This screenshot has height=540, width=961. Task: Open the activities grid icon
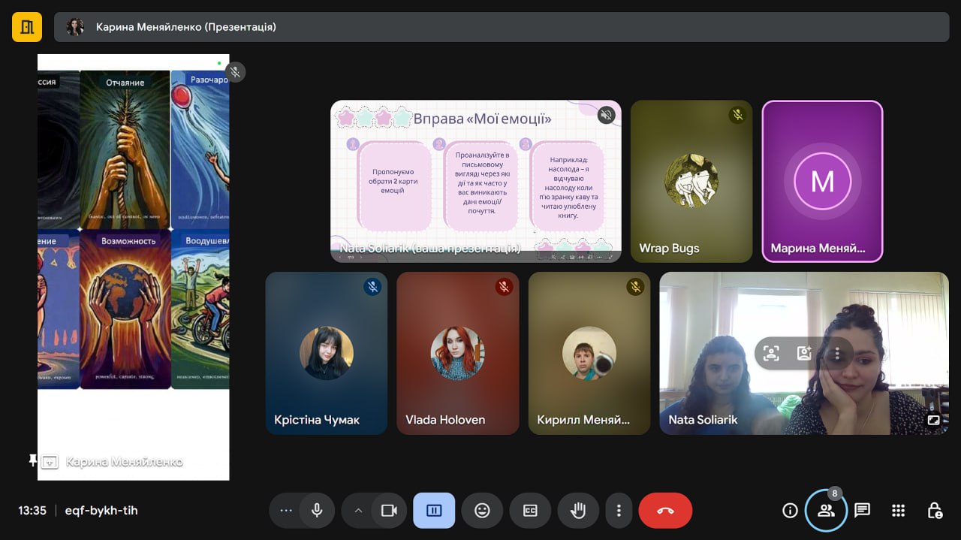point(898,511)
